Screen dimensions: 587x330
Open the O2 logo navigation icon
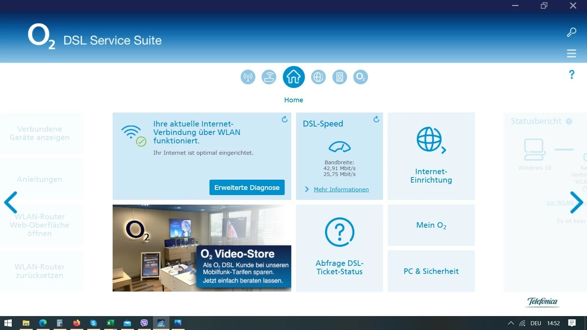point(361,77)
